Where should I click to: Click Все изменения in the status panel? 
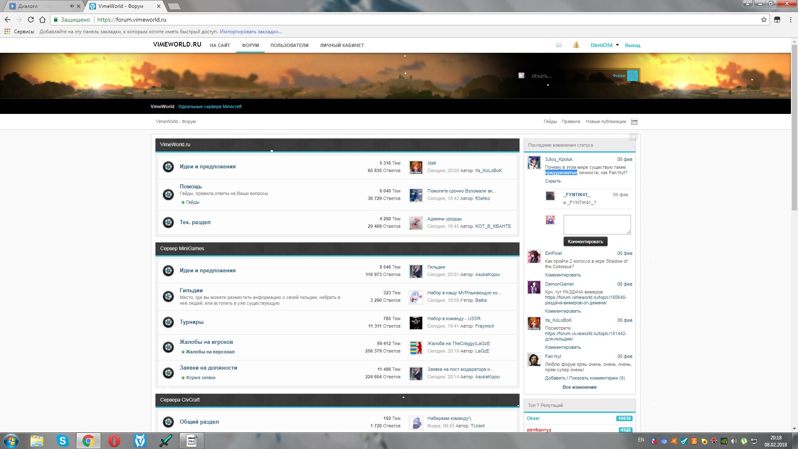579,387
